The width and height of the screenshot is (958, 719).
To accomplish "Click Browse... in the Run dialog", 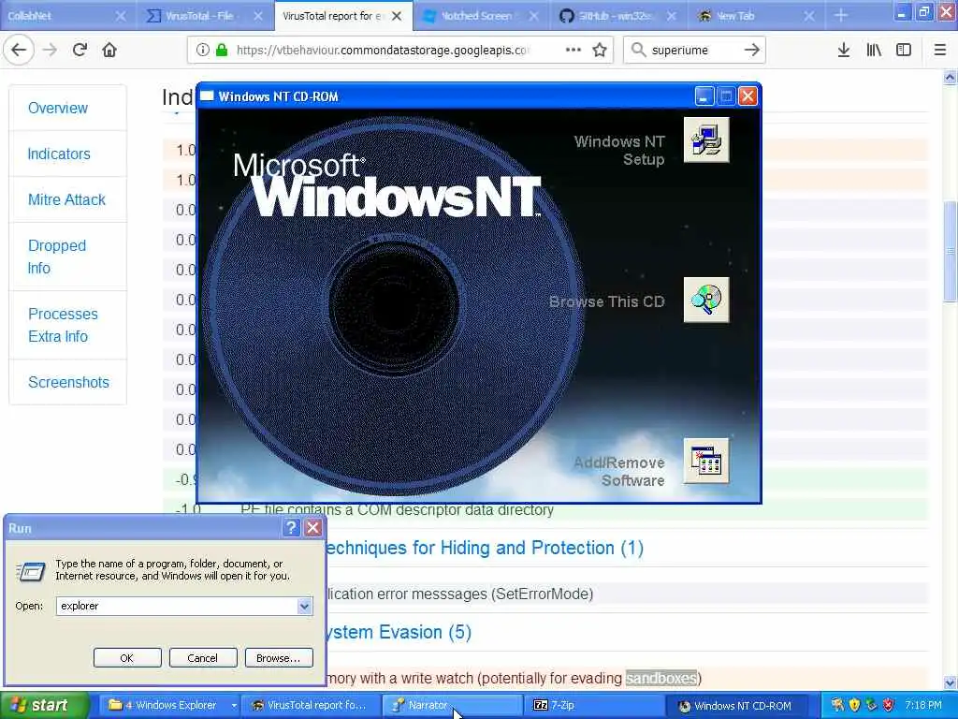I will tap(279, 658).
